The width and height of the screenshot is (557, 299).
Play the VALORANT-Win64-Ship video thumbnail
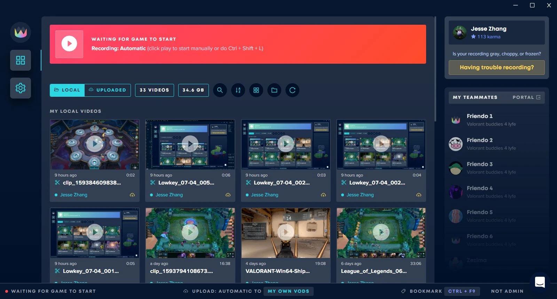(x=286, y=232)
